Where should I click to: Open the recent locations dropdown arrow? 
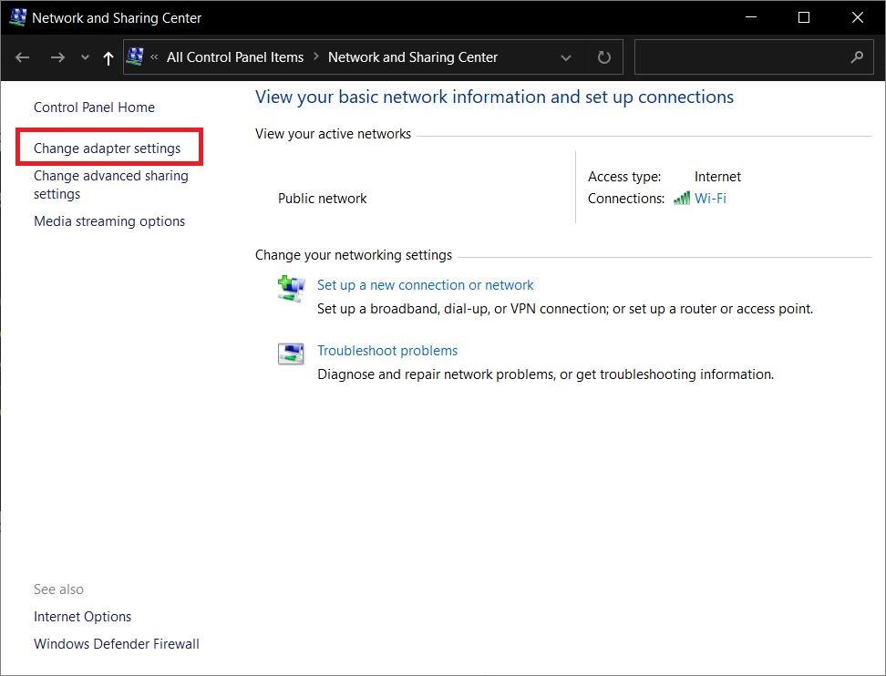click(x=85, y=57)
